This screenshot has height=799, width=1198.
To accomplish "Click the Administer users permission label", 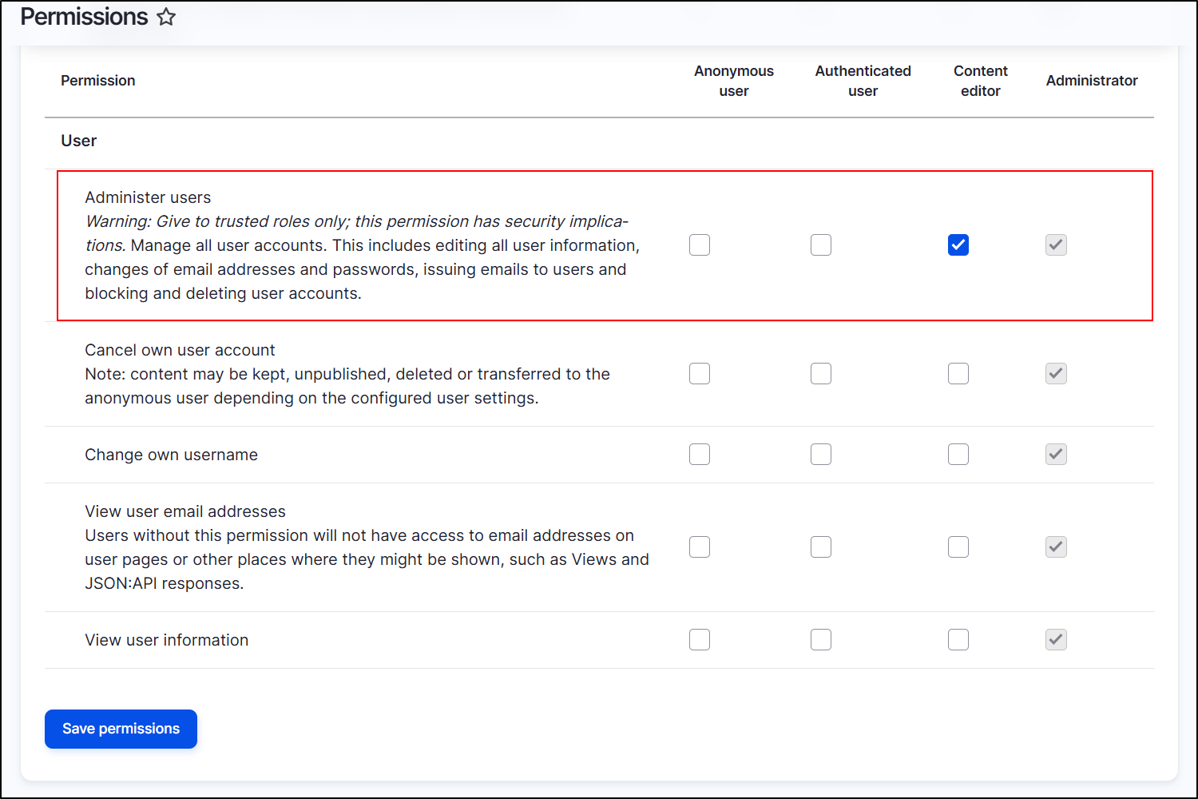I will 148,197.
